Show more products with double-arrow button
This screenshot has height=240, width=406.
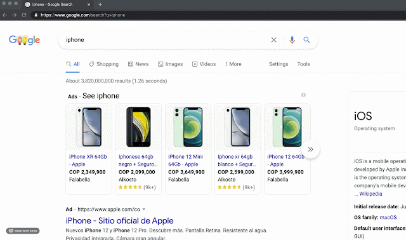click(x=310, y=149)
